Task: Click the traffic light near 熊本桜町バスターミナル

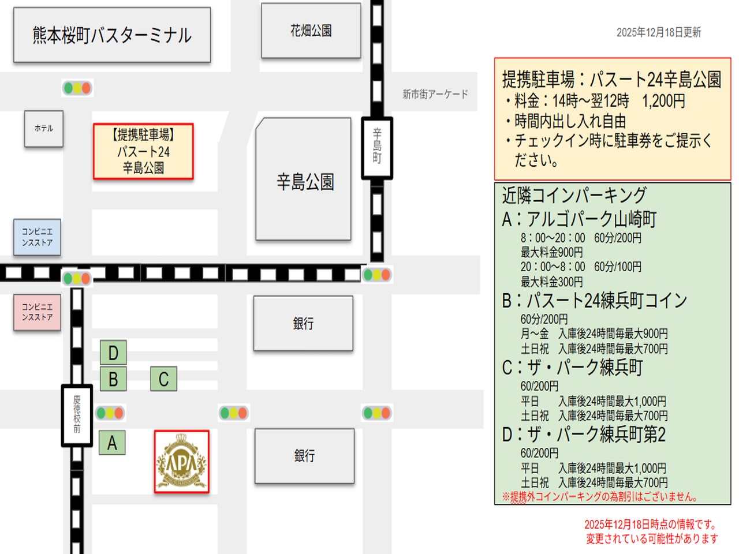Action: click(x=77, y=88)
